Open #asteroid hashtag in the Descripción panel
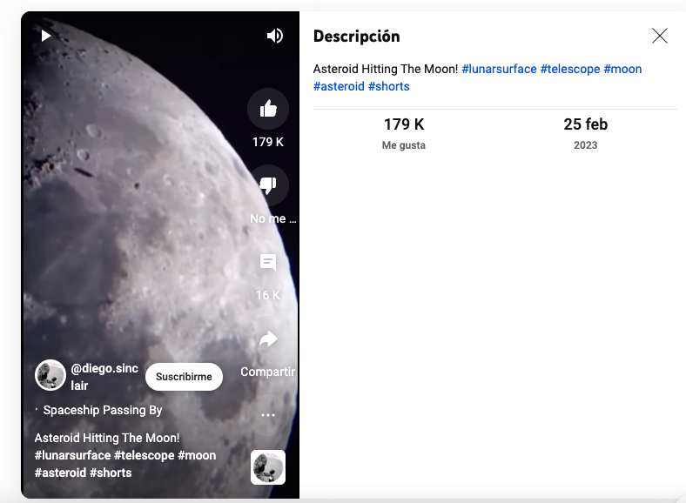 339,86
